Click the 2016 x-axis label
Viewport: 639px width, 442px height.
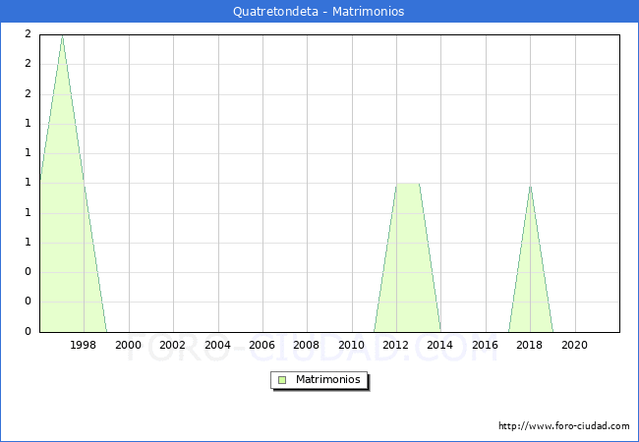click(485, 345)
